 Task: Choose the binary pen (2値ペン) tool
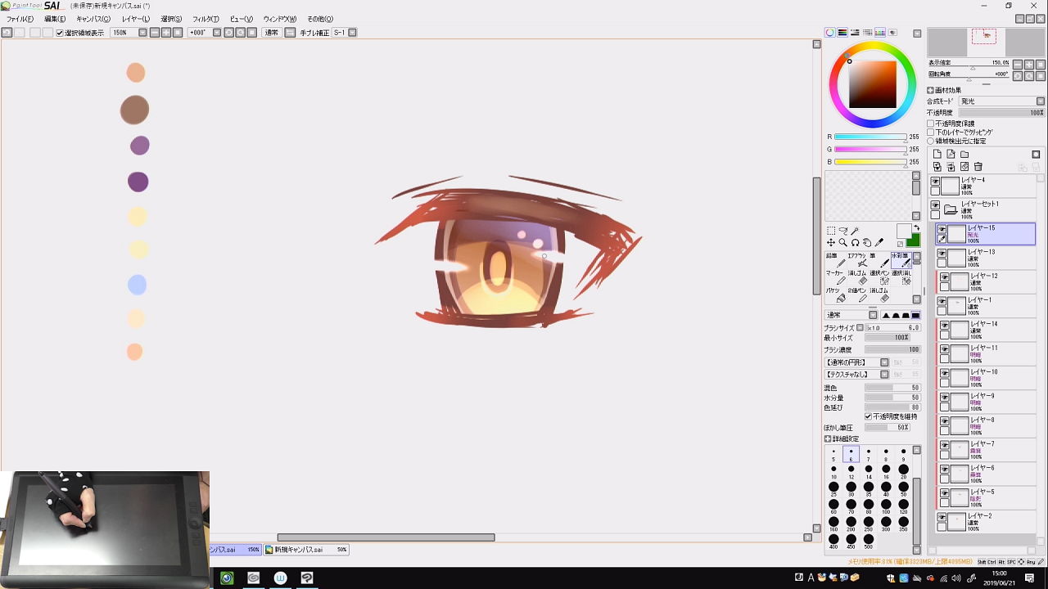tap(856, 295)
